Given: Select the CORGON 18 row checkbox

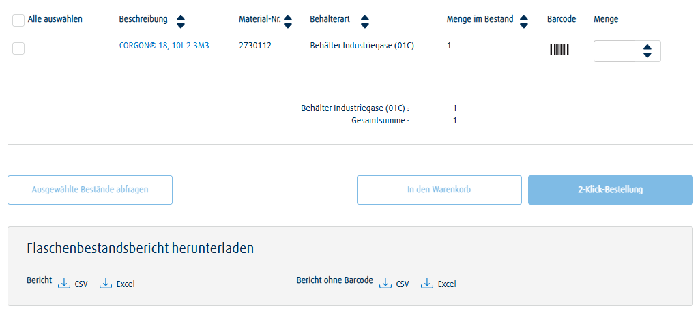Looking at the screenshot, I should pos(18,48).
